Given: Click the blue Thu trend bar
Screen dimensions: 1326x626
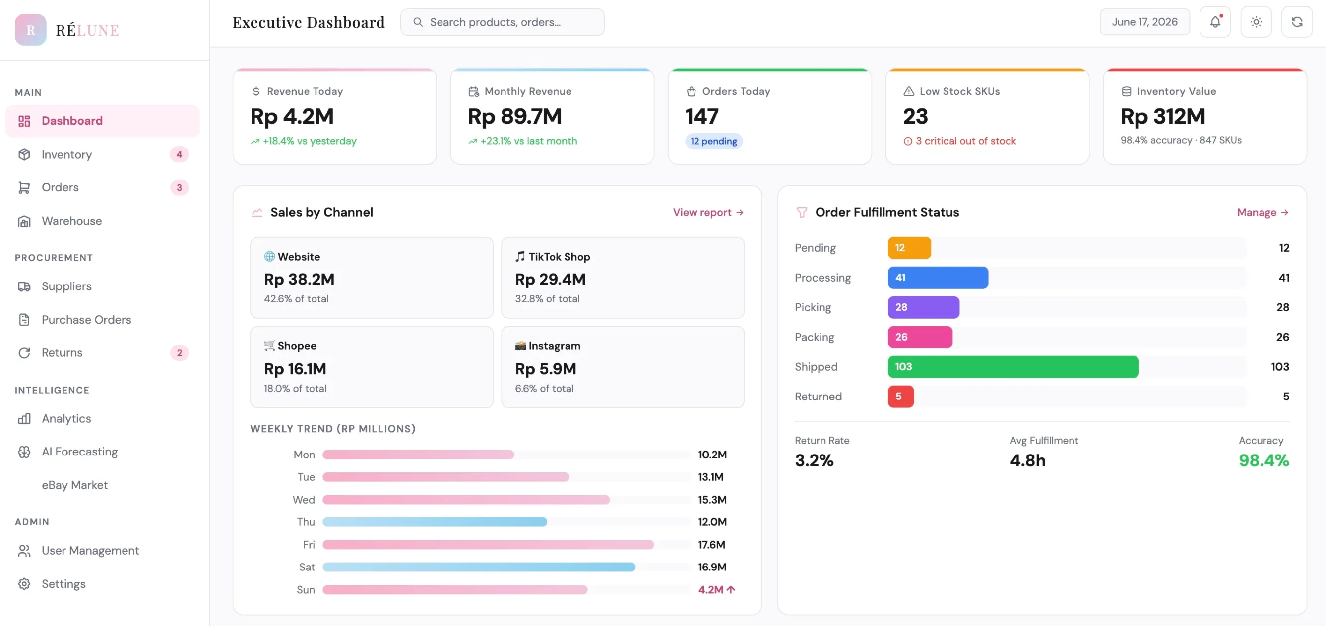Looking at the screenshot, I should pyautogui.click(x=435, y=522).
